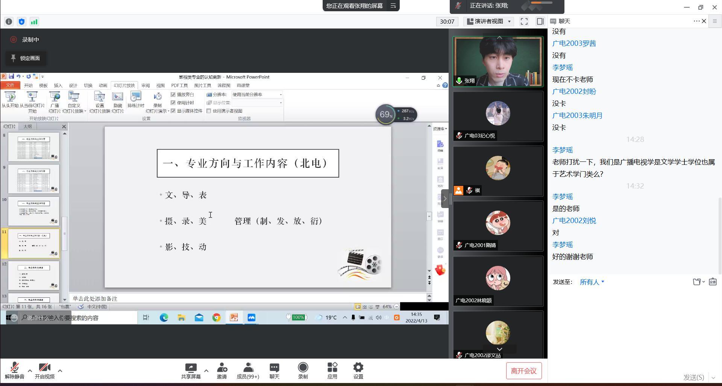
Task: Click Leave Meeting (离开会议) button
Action: coord(523,371)
